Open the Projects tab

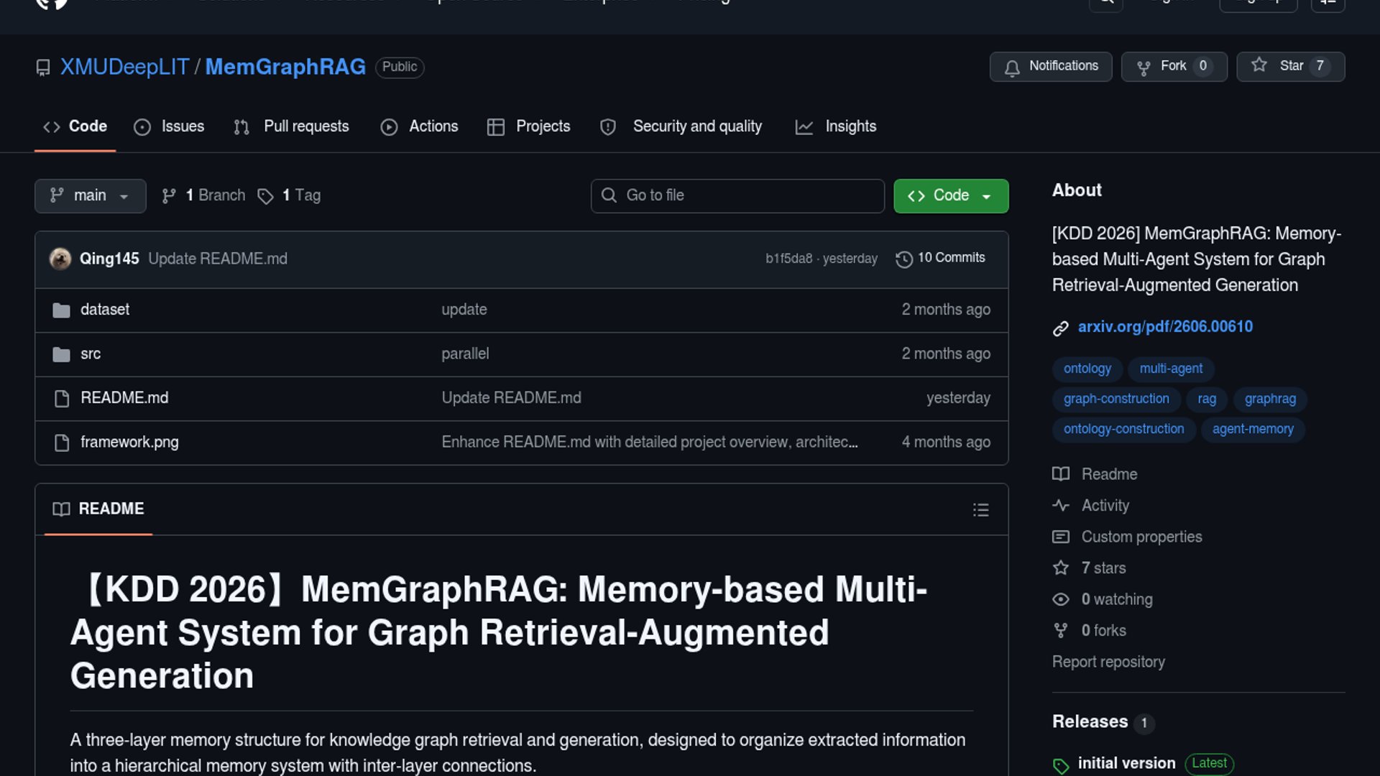[528, 126]
